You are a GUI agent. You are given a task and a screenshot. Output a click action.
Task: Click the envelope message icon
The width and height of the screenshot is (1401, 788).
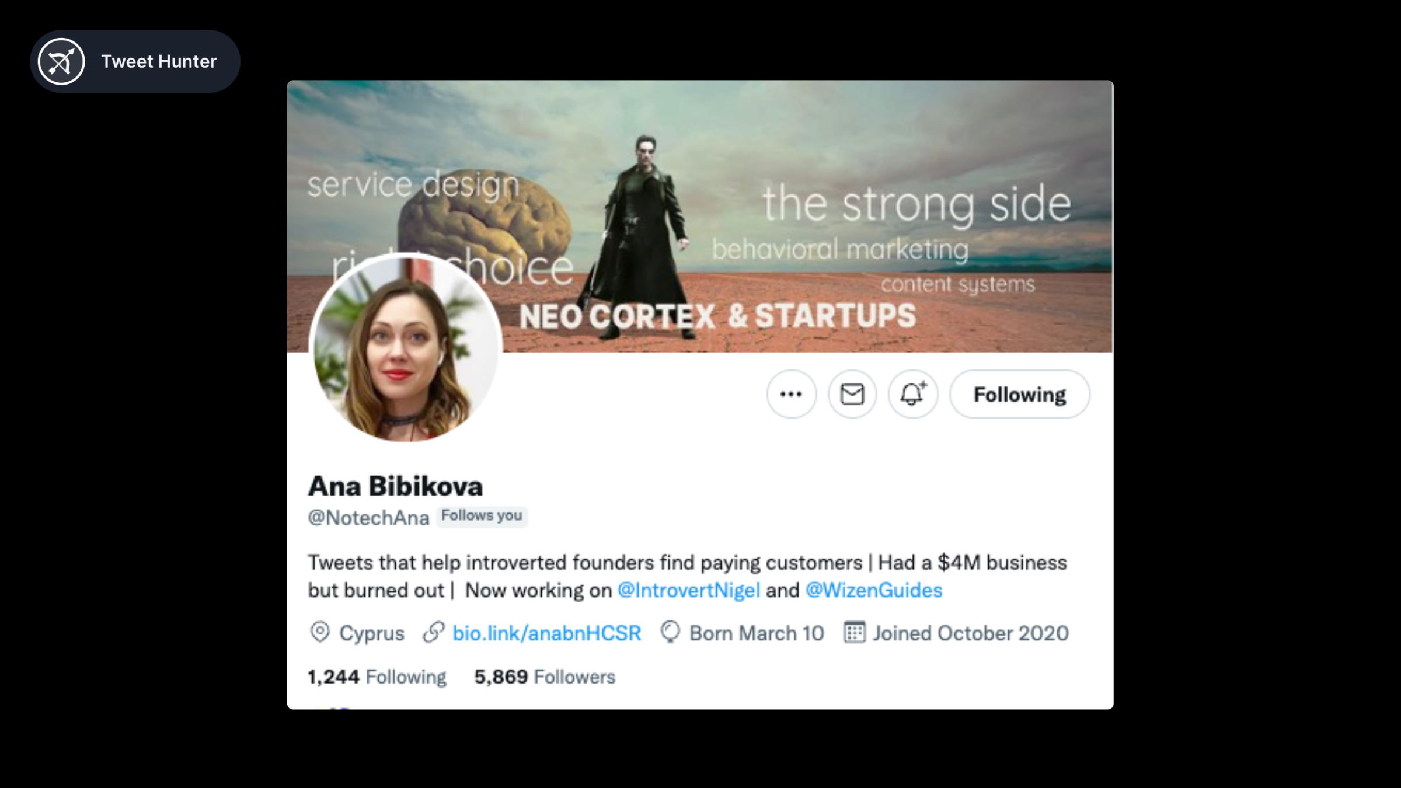(852, 394)
